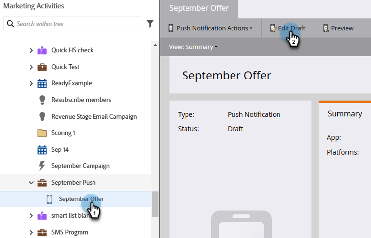Screen dimensions: 371x238
Task: Click the ReadyExample calendar icon
Action: (42, 83)
